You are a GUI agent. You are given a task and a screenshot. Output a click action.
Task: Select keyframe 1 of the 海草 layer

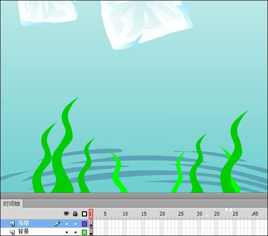coord(91,224)
